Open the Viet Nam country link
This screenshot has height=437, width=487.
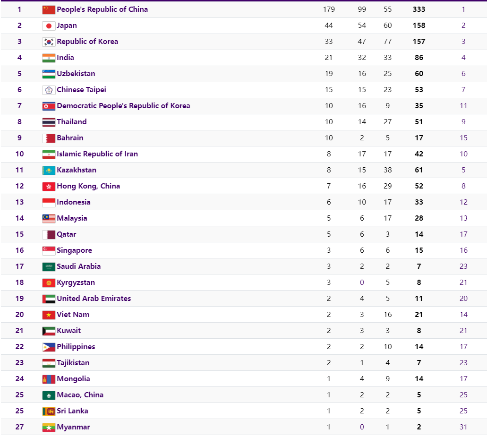73,315
